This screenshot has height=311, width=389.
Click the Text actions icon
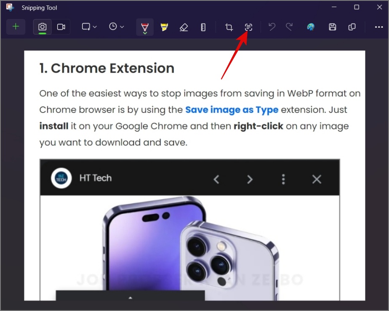click(248, 27)
